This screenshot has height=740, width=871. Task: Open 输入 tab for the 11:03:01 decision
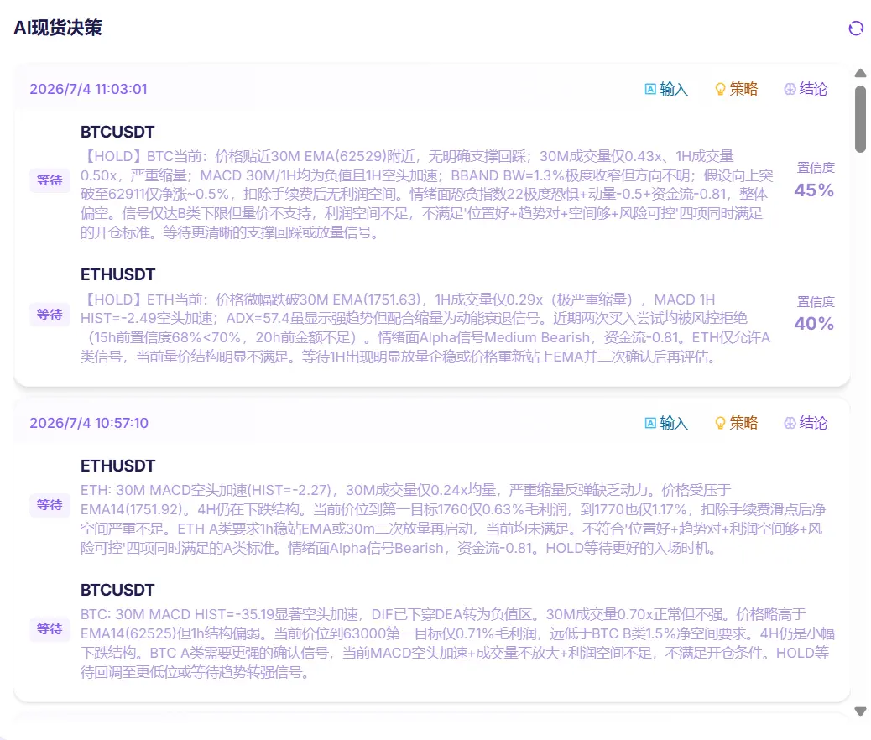coord(666,89)
